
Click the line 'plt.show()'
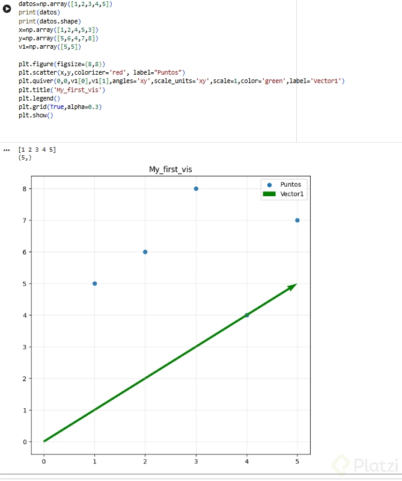(36, 116)
